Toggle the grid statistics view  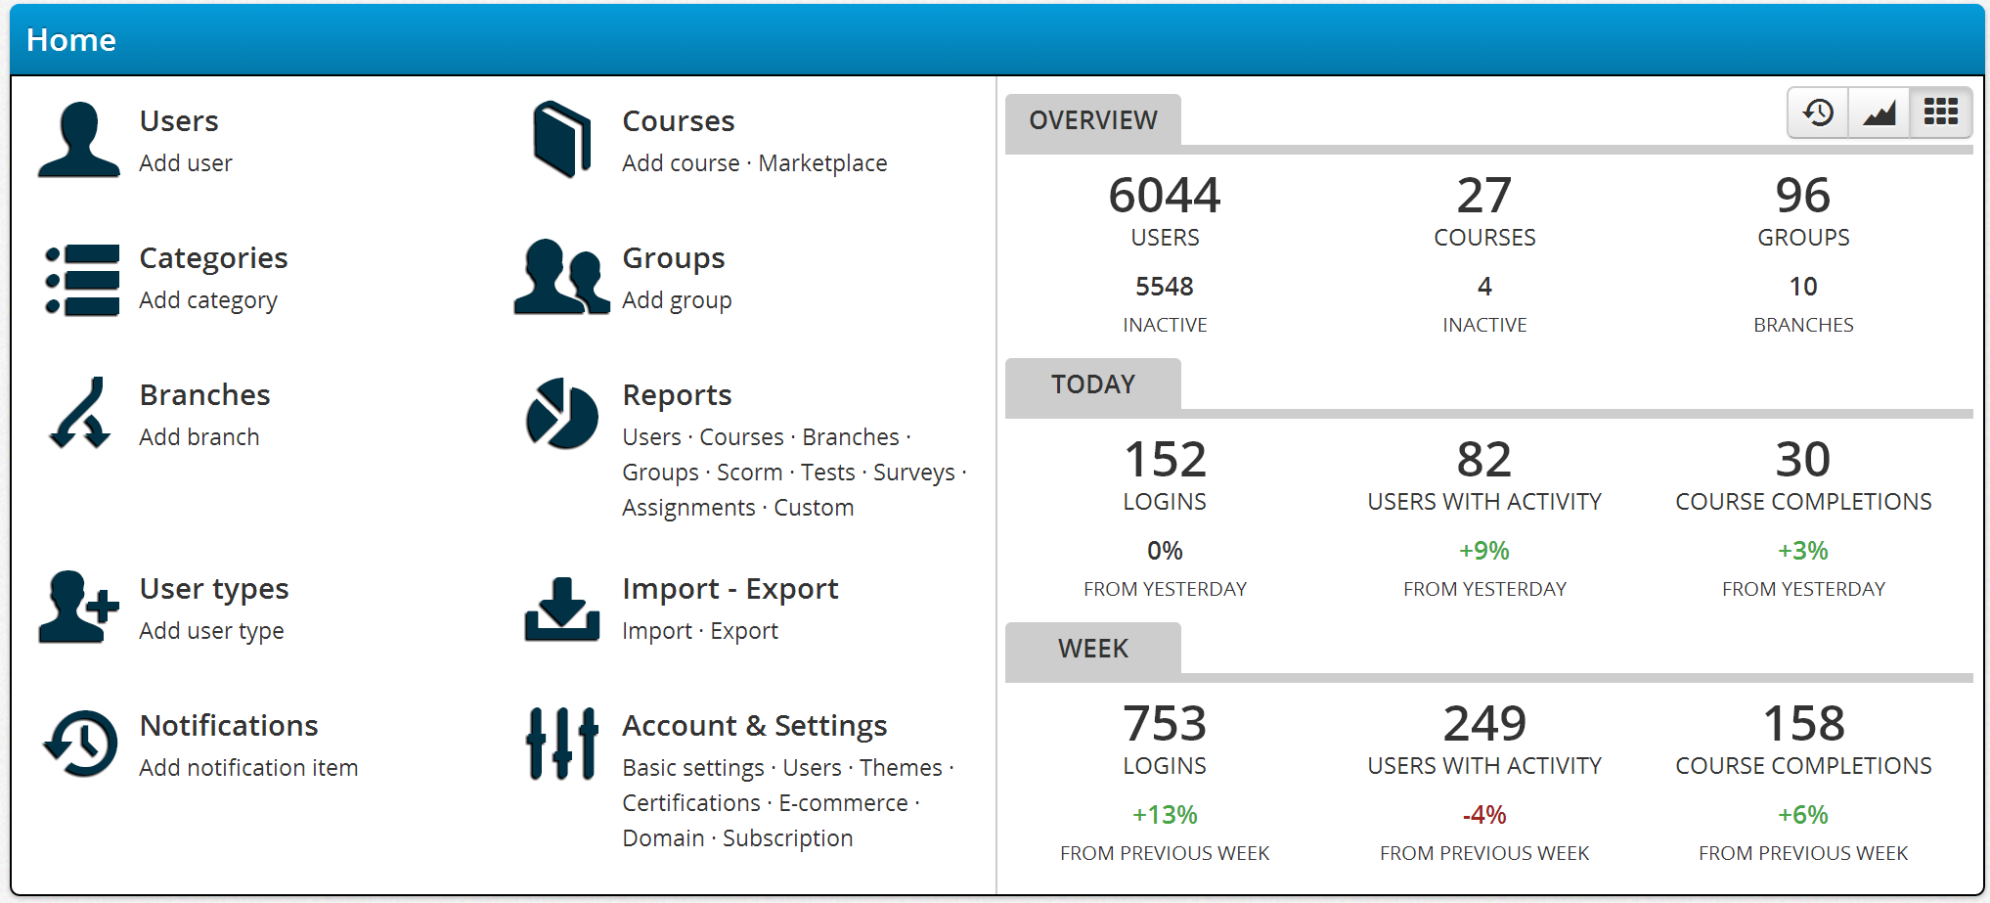click(1939, 112)
